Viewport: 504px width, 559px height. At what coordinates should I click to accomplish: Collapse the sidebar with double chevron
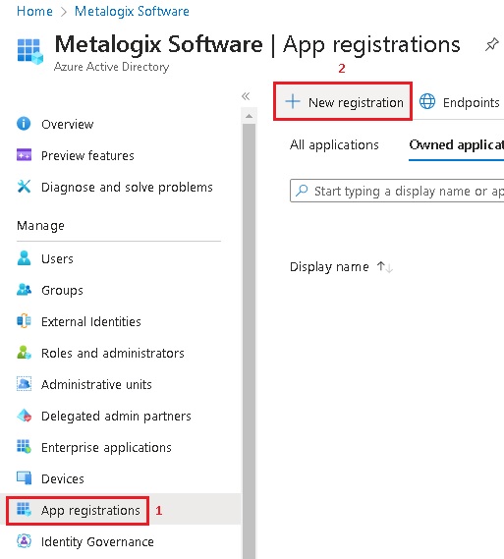(x=246, y=96)
